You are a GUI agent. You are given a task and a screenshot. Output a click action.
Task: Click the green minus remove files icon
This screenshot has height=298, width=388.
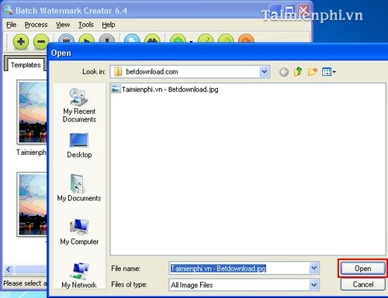point(40,42)
